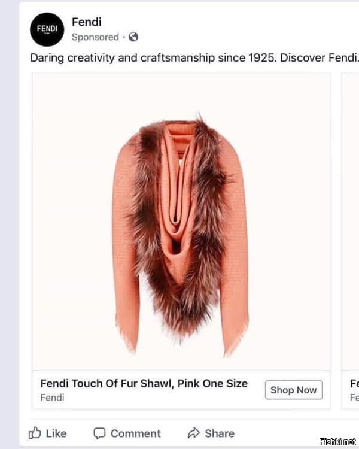Click the Fishki.net watermark
Viewport: 359px width, 449px height.
click(x=337, y=442)
